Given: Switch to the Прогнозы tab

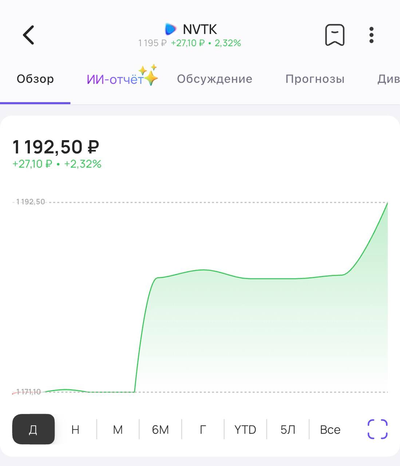Looking at the screenshot, I should click(315, 79).
